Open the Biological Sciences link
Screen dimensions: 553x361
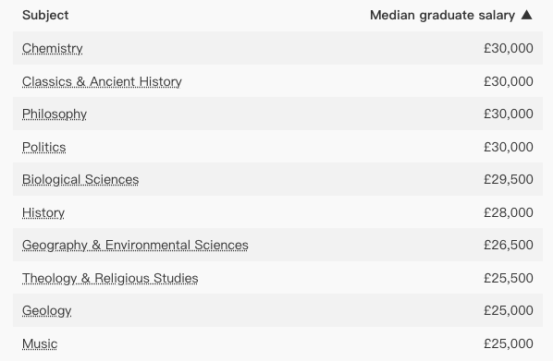pos(80,179)
